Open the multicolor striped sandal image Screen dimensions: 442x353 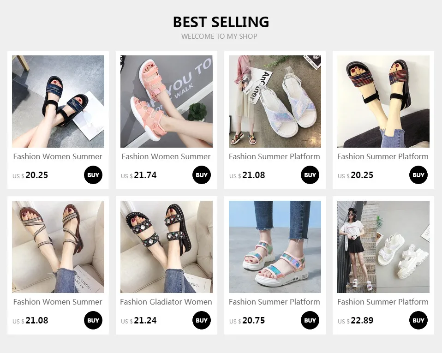pyautogui.click(x=383, y=101)
